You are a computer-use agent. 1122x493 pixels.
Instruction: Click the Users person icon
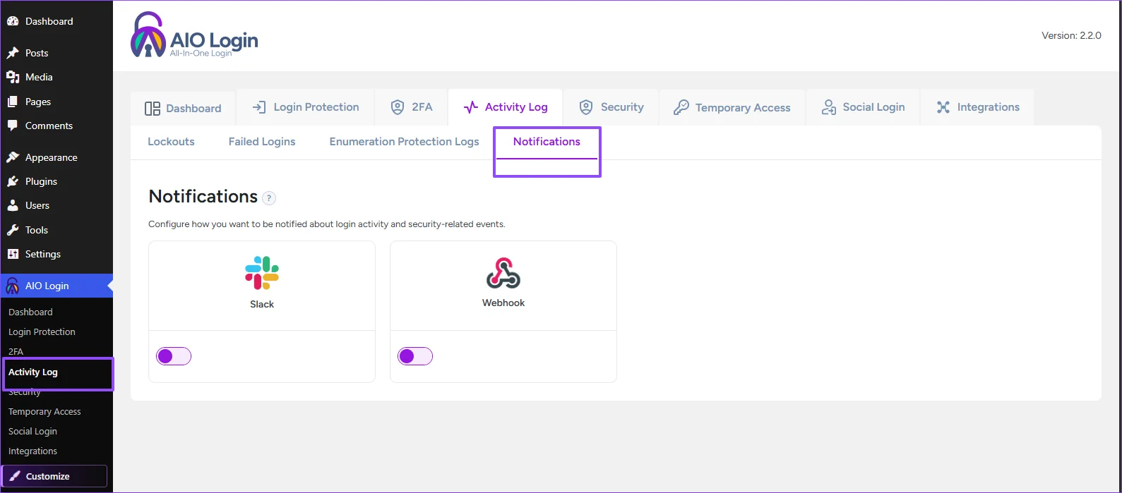13,205
